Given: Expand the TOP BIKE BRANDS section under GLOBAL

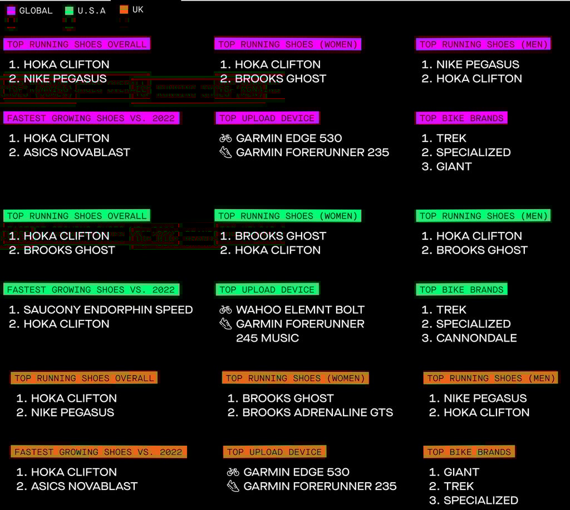Looking at the screenshot, I should 461,118.
